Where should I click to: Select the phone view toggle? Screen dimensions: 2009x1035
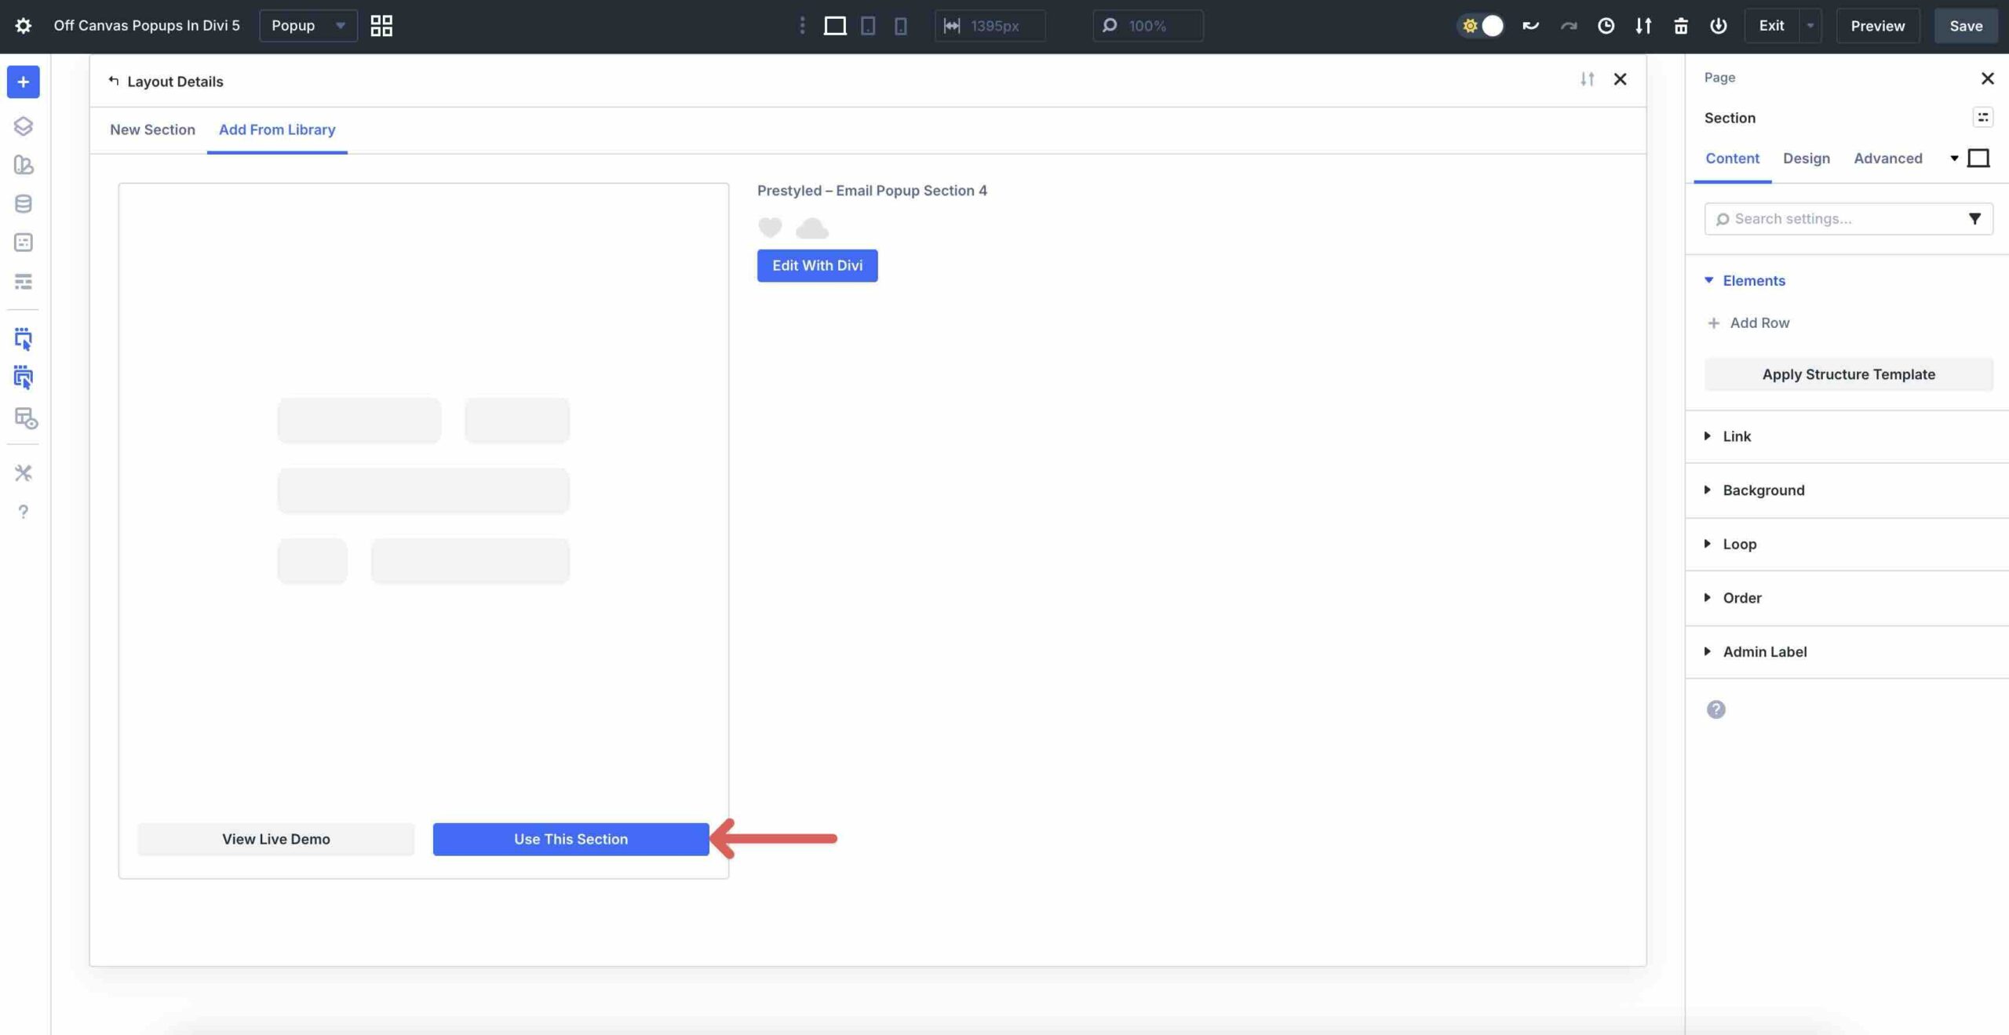(x=901, y=26)
